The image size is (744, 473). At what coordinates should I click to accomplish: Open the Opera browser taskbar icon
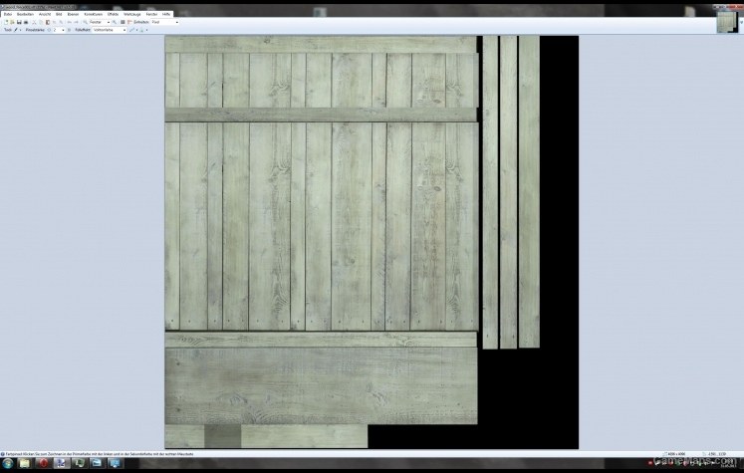tap(44, 463)
